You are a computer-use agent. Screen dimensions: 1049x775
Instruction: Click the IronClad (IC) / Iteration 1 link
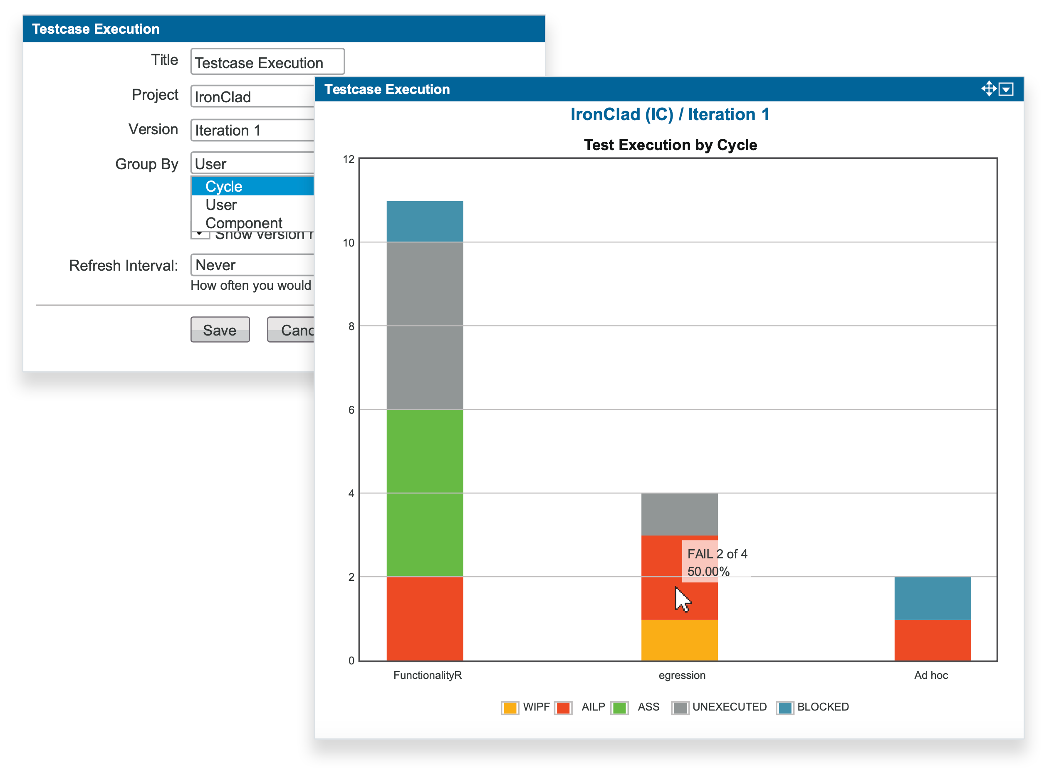[669, 114]
